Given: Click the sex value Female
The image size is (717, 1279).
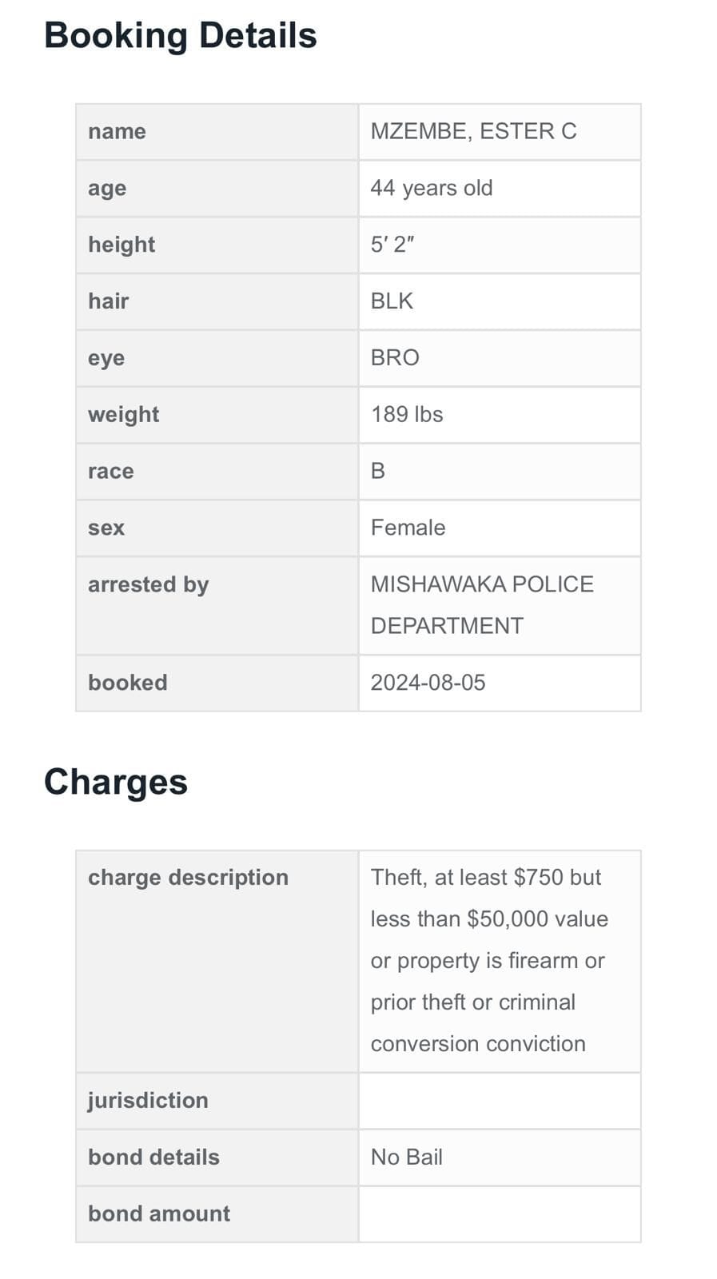Looking at the screenshot, I should pyautogui.click(x=408, y=528).
